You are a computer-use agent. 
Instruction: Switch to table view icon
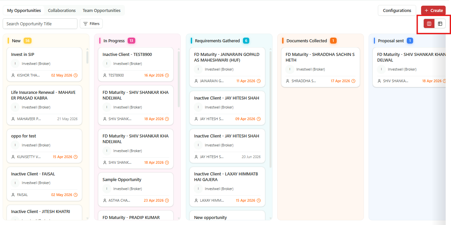tap(440, 24)
